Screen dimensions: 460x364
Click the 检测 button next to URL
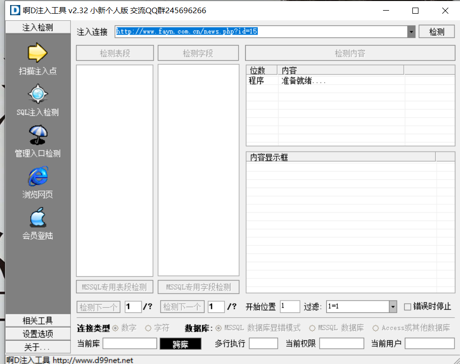[437, 32]
